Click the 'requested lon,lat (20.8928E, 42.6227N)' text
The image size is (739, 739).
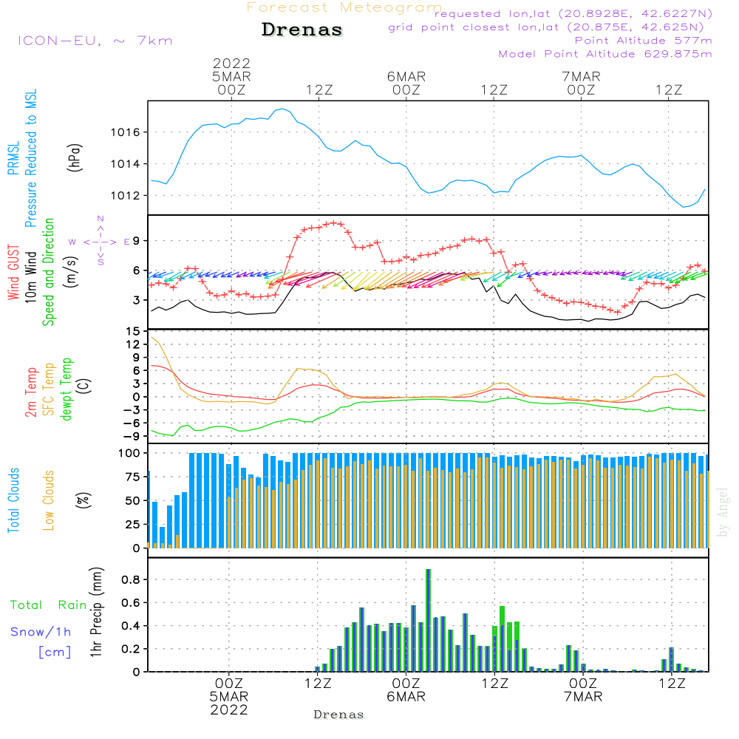click(573, 13)
